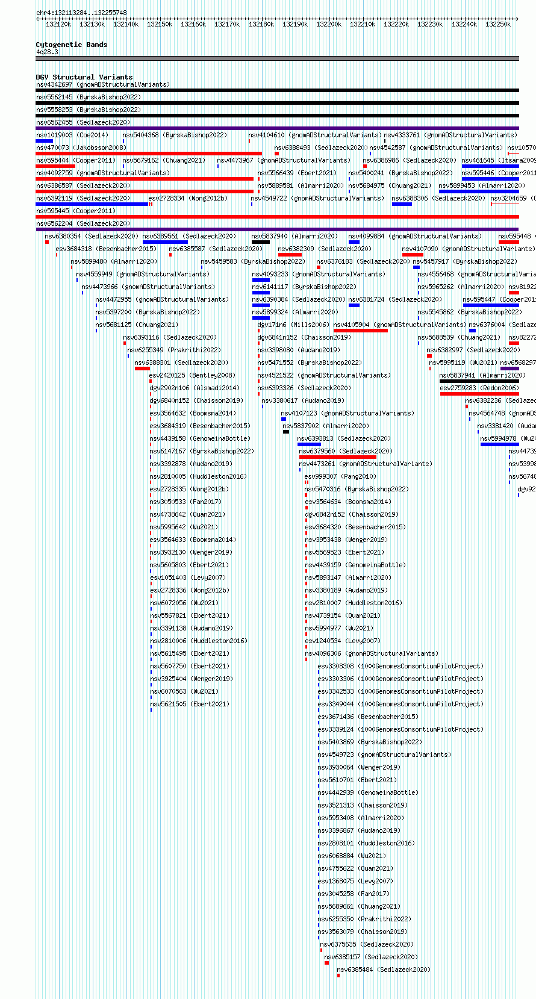Click nsv5837941 Almarri2020 label

tap(482, 375)
